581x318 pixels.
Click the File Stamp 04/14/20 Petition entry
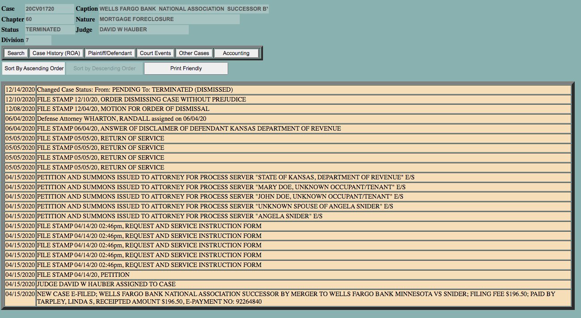coord(304,275)
